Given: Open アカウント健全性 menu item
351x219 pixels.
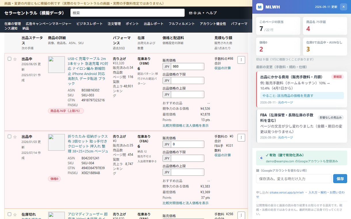Looking at the screenshot, I should click(x=213, y=24).
